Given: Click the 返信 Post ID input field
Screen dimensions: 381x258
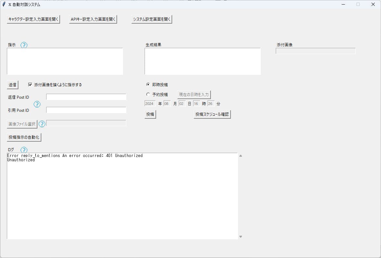Looking at the screenshot, I should tap(86, 97).
